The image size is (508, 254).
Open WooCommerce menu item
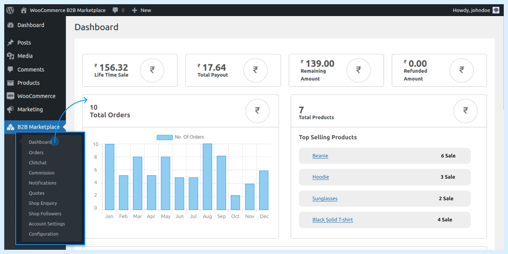pos(36,96)
